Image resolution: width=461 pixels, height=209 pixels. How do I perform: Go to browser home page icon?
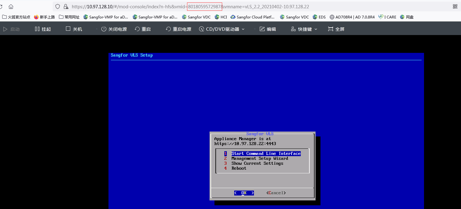11,6
